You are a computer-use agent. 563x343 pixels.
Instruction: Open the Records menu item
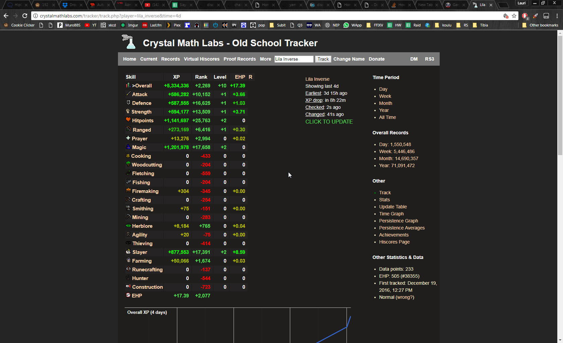pos(170,59)
